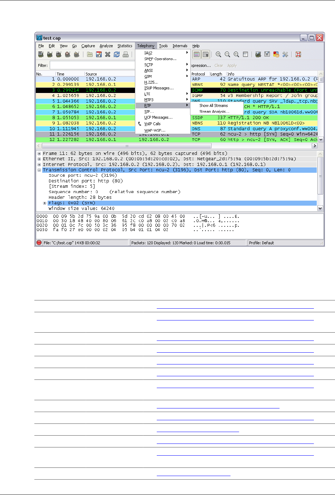The width and height of the screenshot is (335, 495).
Task: Open the Capture menu
Action: click(88, 46)
